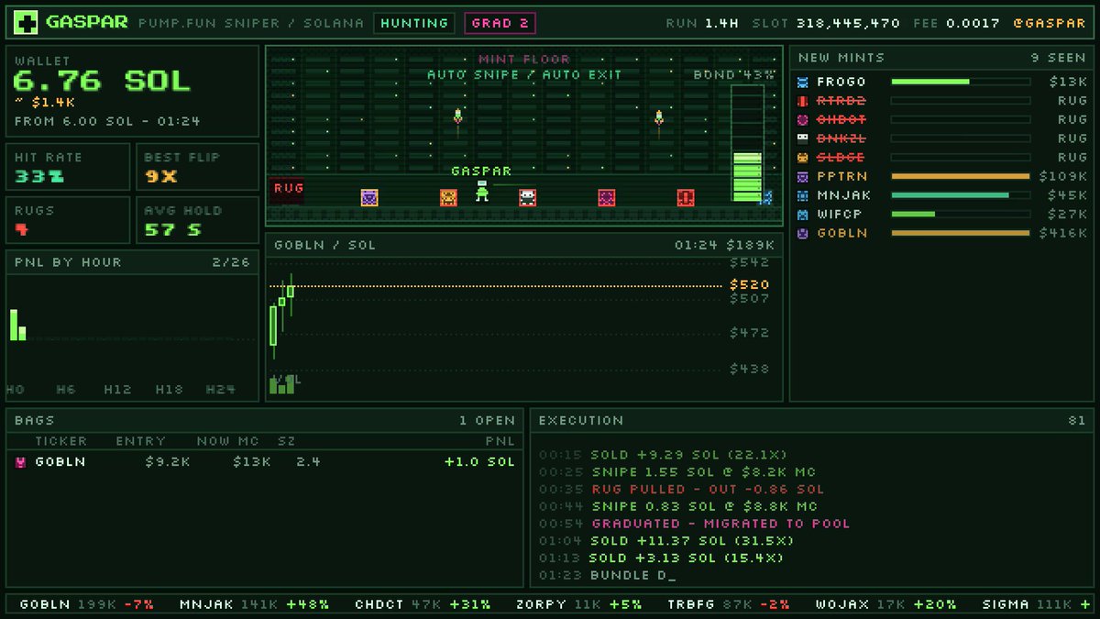Select the PPTRN token icon
This screenshot has height=619, width=1100.
pyautogui.click(x=803, y=176)
